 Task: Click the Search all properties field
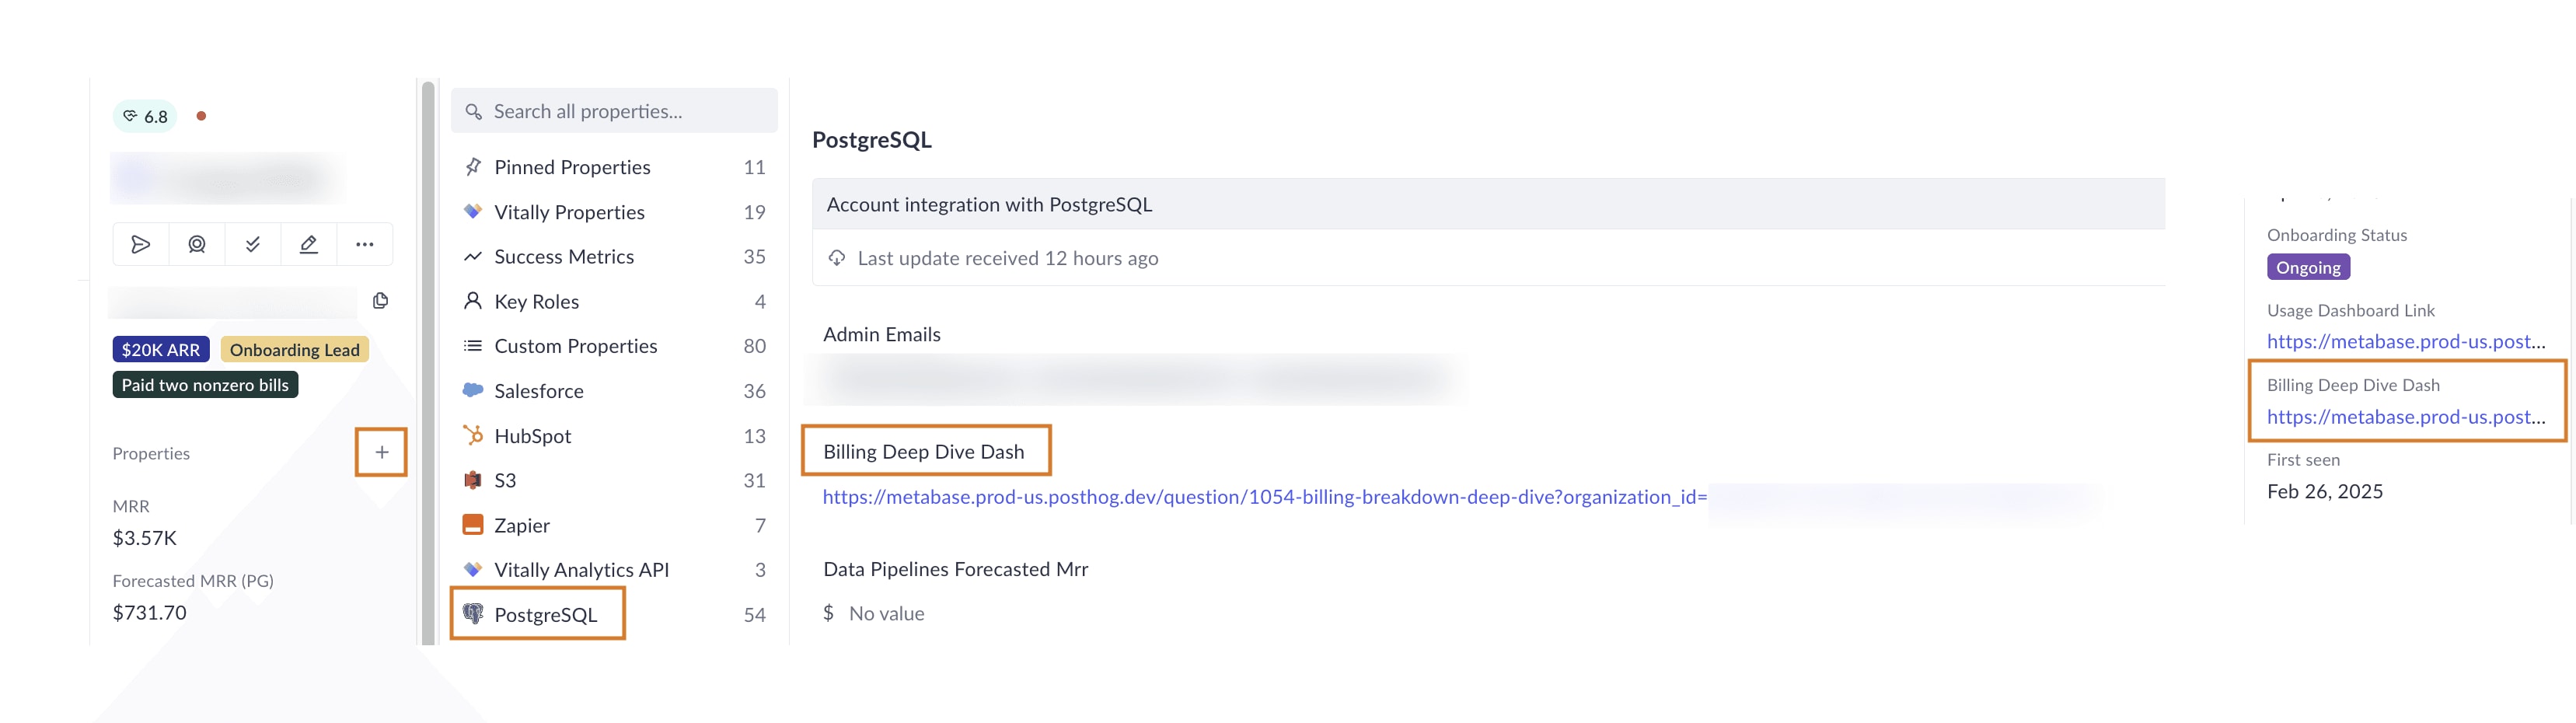(x=614, y=110)
